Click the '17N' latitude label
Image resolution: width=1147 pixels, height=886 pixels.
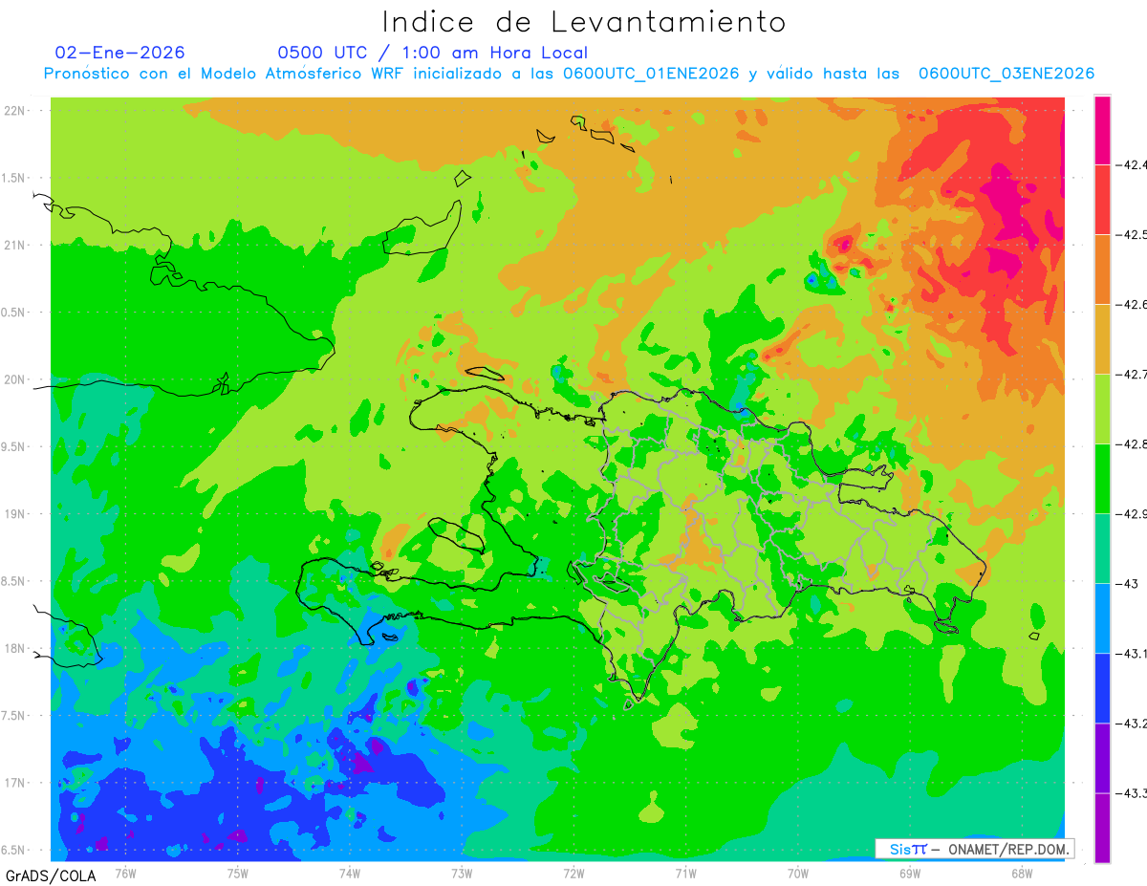point(14,783)
